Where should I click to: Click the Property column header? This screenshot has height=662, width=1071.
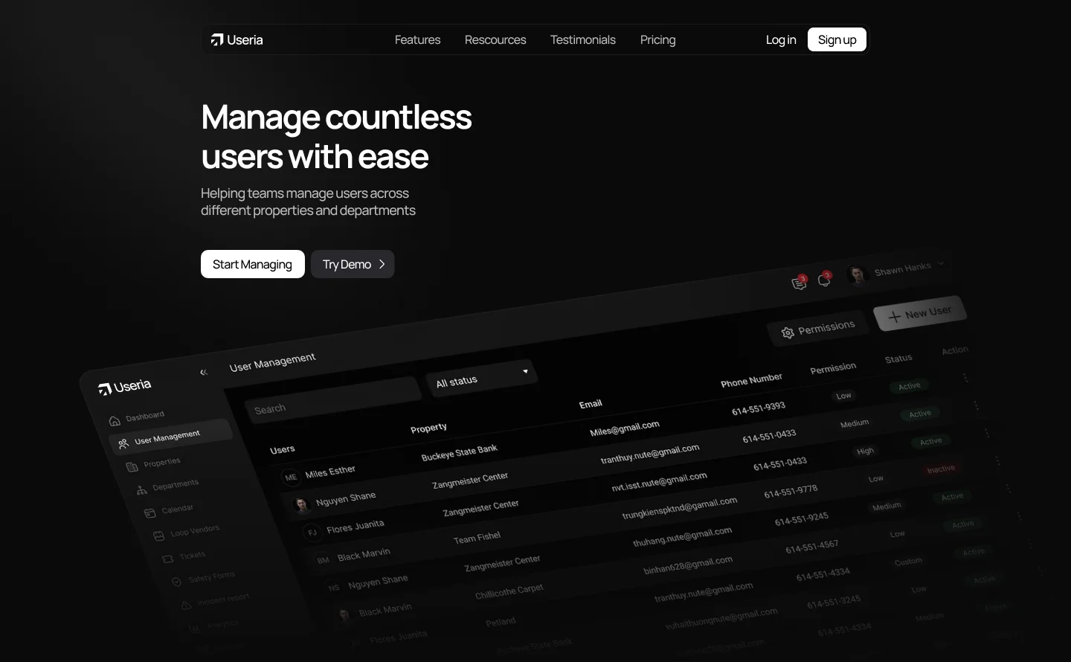coord(428,428)
